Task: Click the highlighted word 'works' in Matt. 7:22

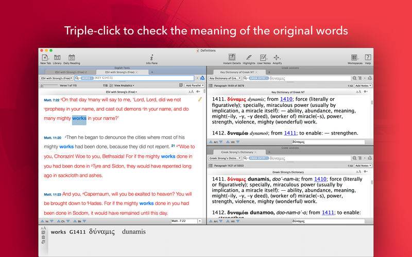Action: (79, 118)
